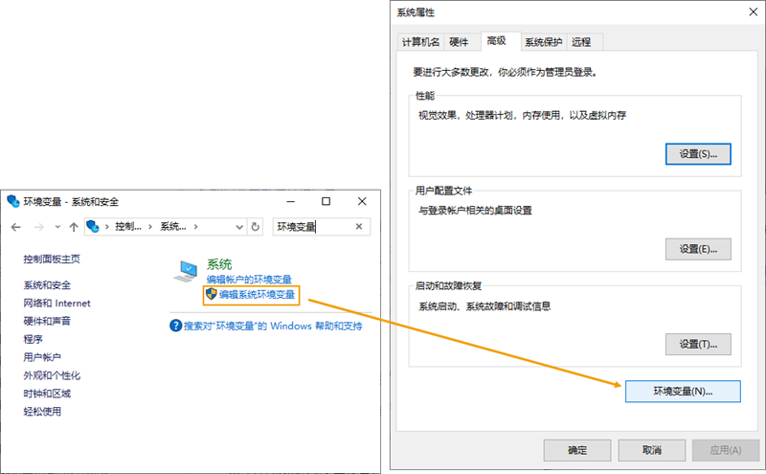
Task: Click the control panel icon in address bar
Action: pos(95,227)
